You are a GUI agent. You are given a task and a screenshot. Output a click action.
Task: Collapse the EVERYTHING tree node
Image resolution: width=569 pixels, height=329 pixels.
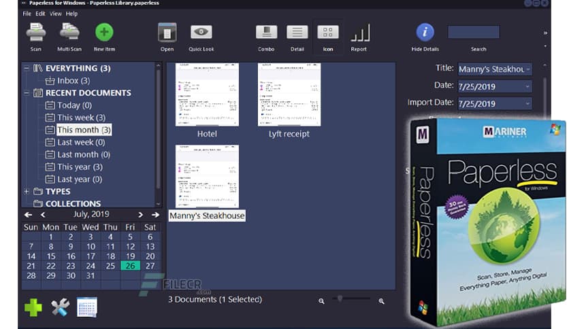(27, 68)
